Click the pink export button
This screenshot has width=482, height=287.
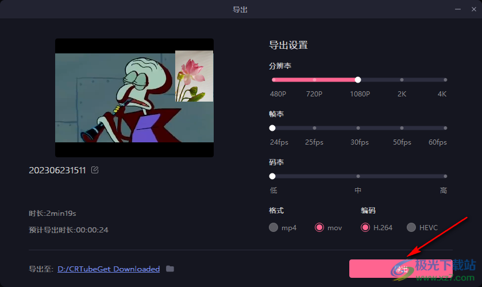click(x=400, y=269)
